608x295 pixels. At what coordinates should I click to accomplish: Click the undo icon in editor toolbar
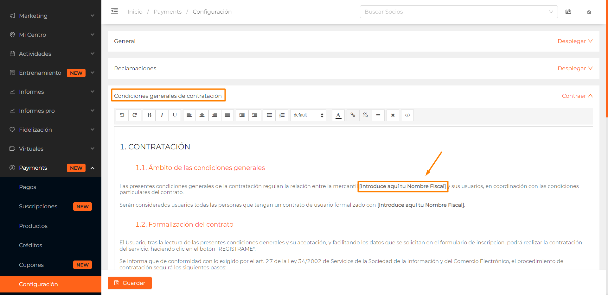coord(122,115)
